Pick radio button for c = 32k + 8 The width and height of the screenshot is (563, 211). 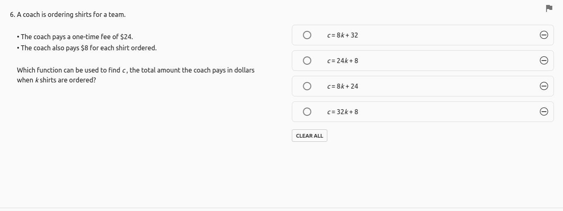[x=307, y=112]
